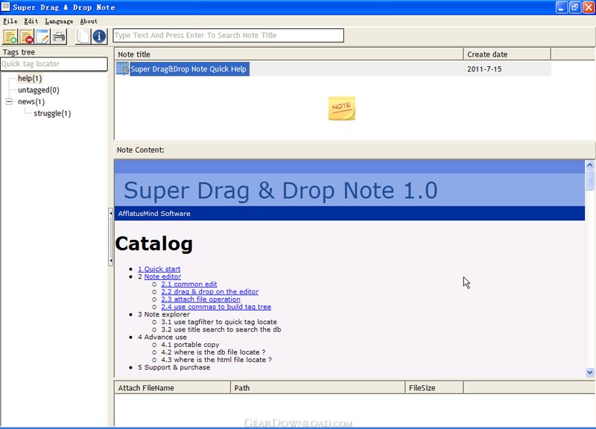Open 2.2 drag & drop on the editor link
The height and width of the screenshot is (429, 596).
click(x=210, y=292)
